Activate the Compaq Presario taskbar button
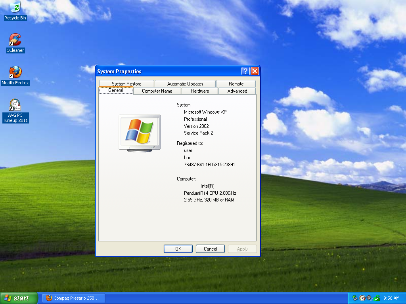The height and width of the screenshot is (304, 406). [74, 298]
